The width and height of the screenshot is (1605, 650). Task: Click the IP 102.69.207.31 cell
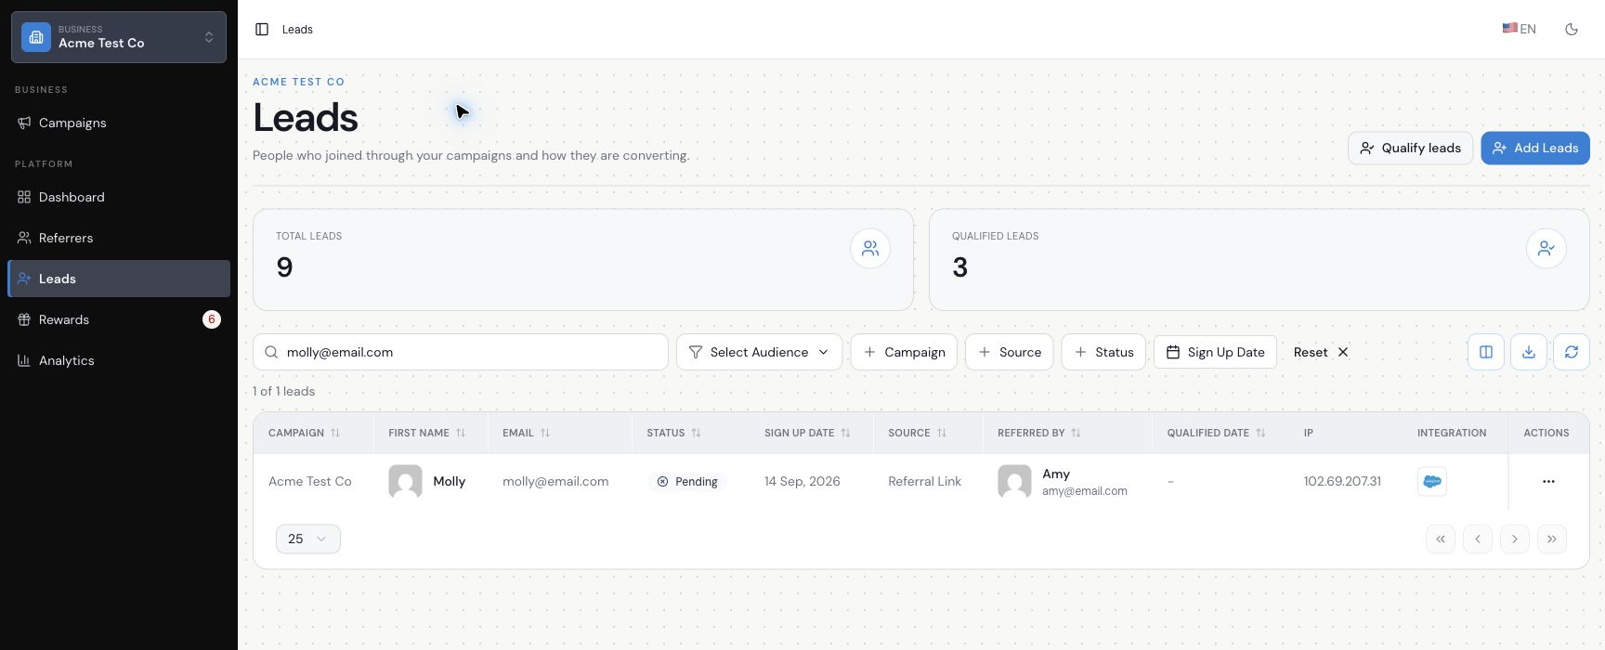click(1342, 481)
